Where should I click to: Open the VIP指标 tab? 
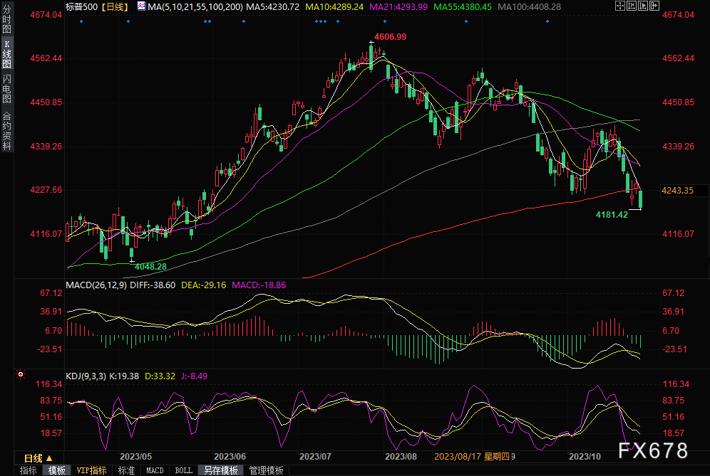tap(91, 470)
